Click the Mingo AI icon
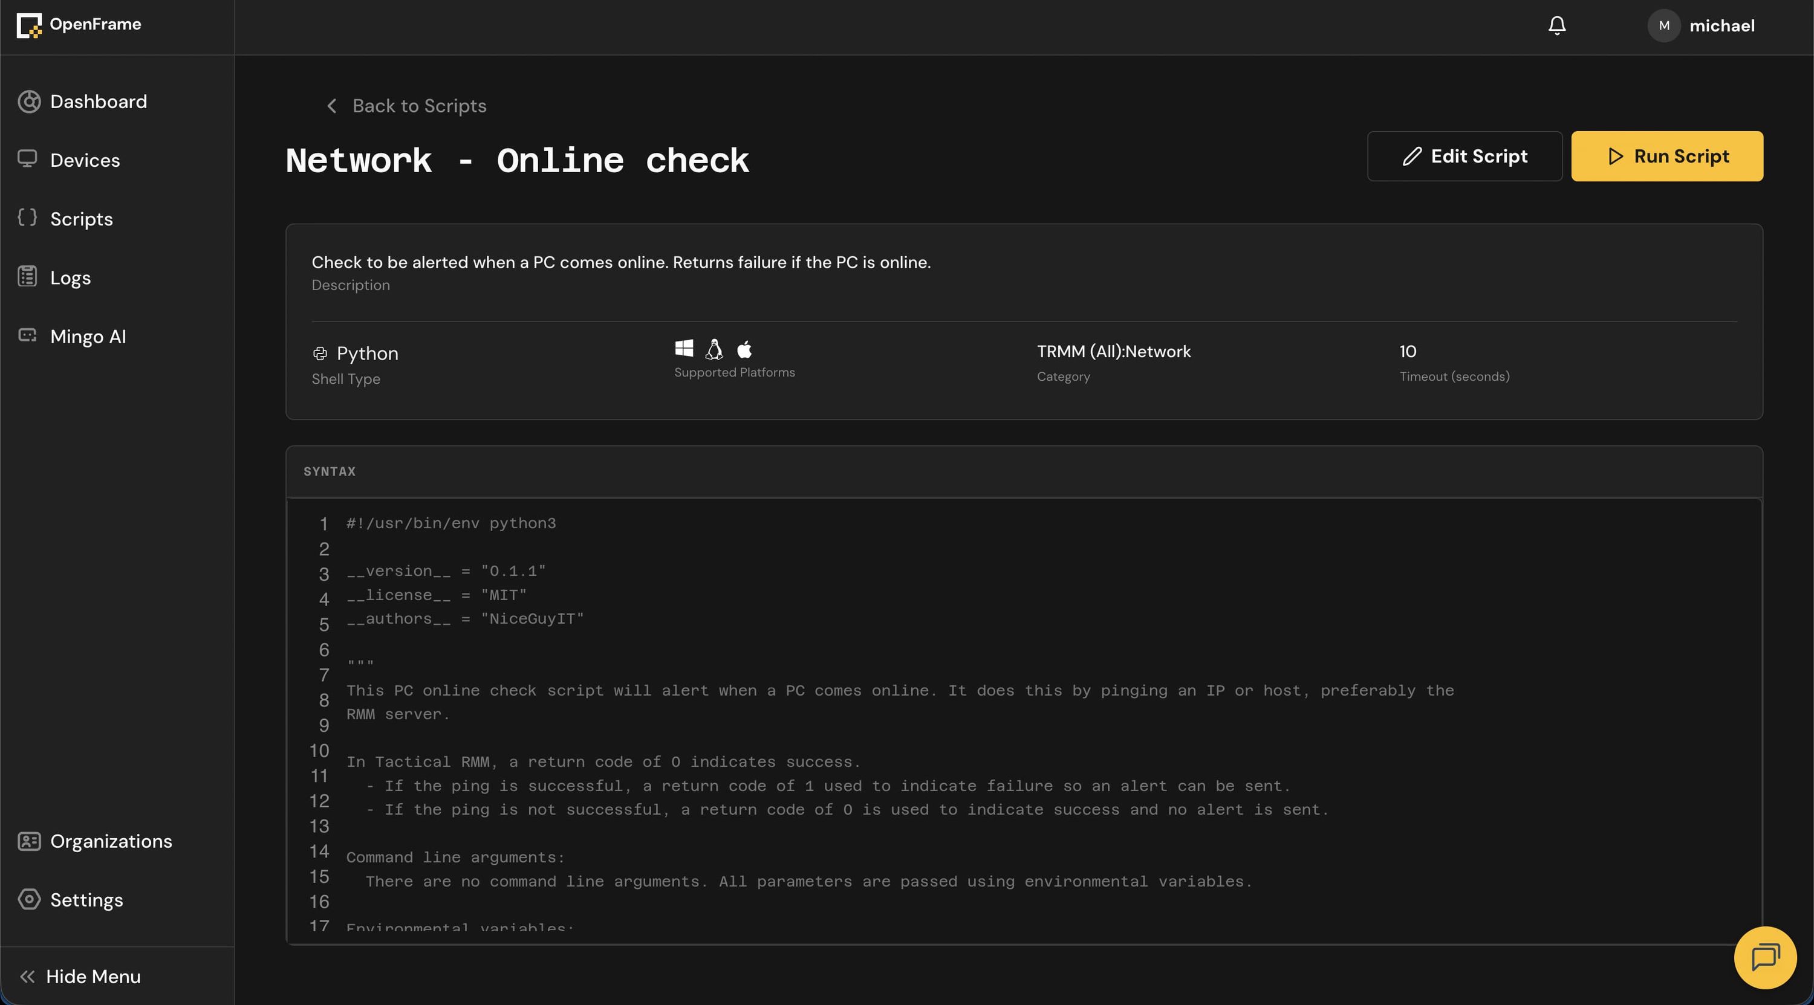 coord(27,335)
